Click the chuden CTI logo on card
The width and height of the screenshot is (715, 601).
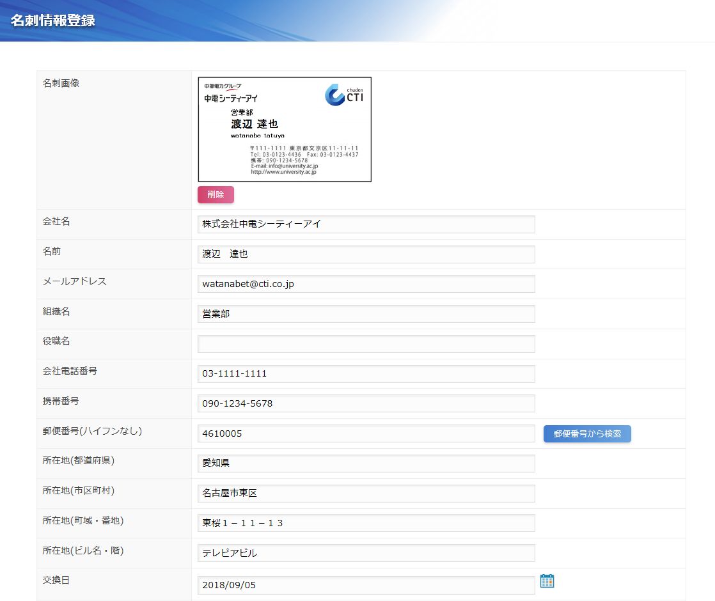coord(344,95)
